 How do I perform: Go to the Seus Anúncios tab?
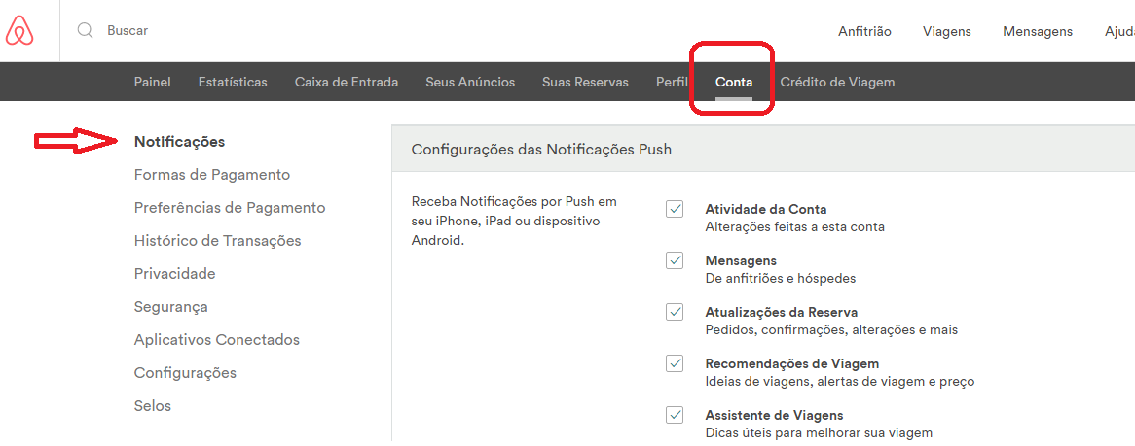[x=470, y=82]
